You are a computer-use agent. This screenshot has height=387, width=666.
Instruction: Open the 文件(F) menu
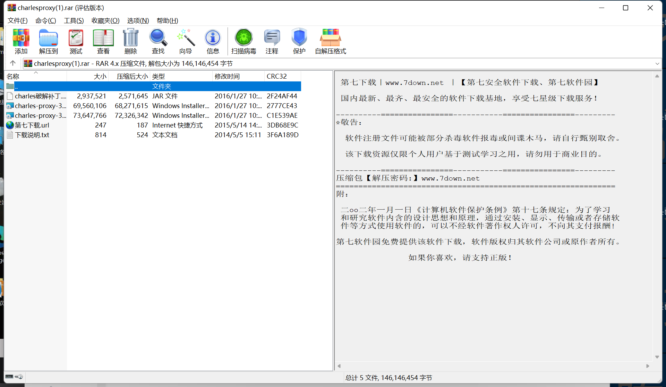click(17, 20)
